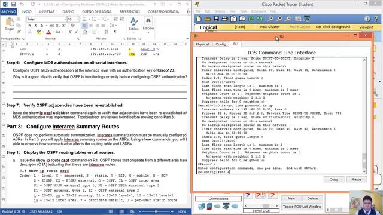The width and height of the screenshot is (383, 215).
Task: Open the Edición binoculars menu
Action: pyautogui.click(x=148, y=24)
